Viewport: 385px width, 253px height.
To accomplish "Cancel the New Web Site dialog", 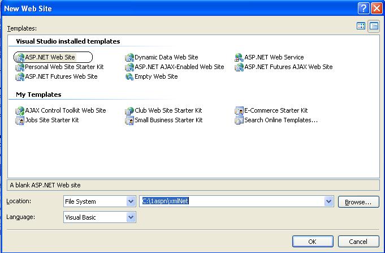I will pos(358,242).
